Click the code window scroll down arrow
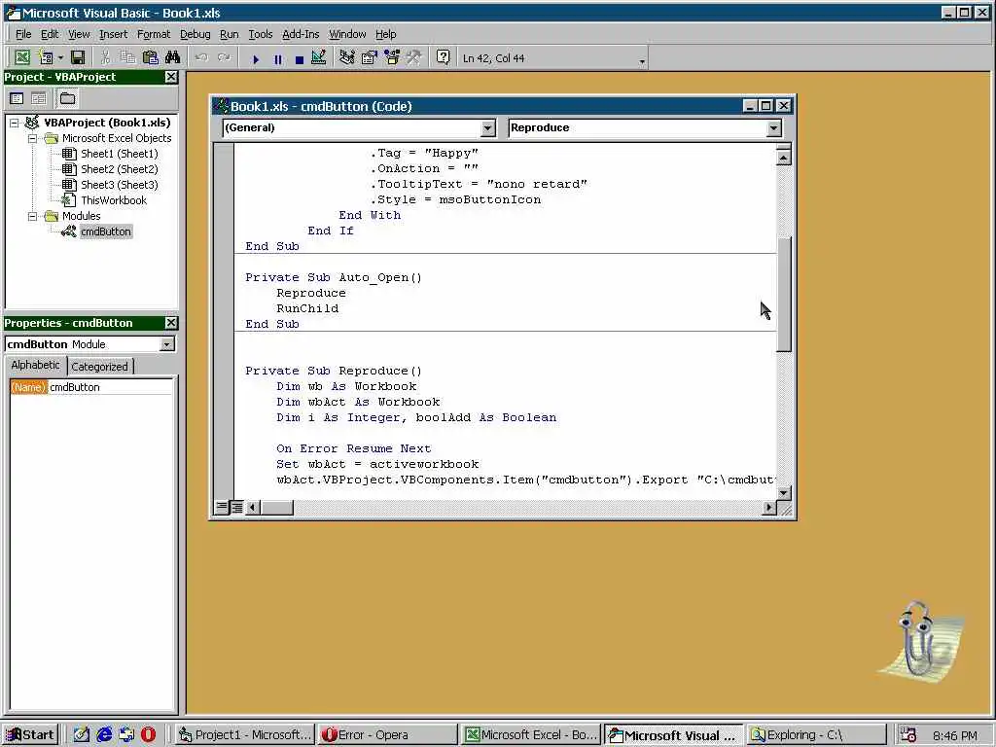This screenshot has width=996, height=747. click(784, 493)
